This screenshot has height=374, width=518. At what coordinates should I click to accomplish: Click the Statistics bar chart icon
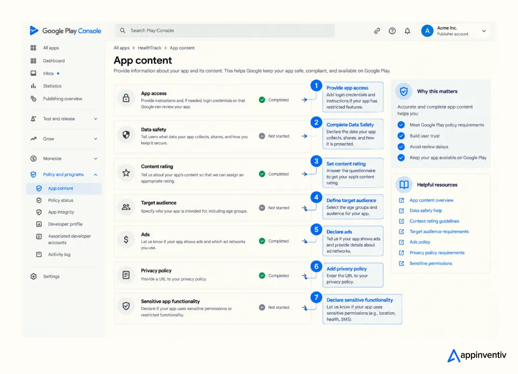tap(34, 86)
